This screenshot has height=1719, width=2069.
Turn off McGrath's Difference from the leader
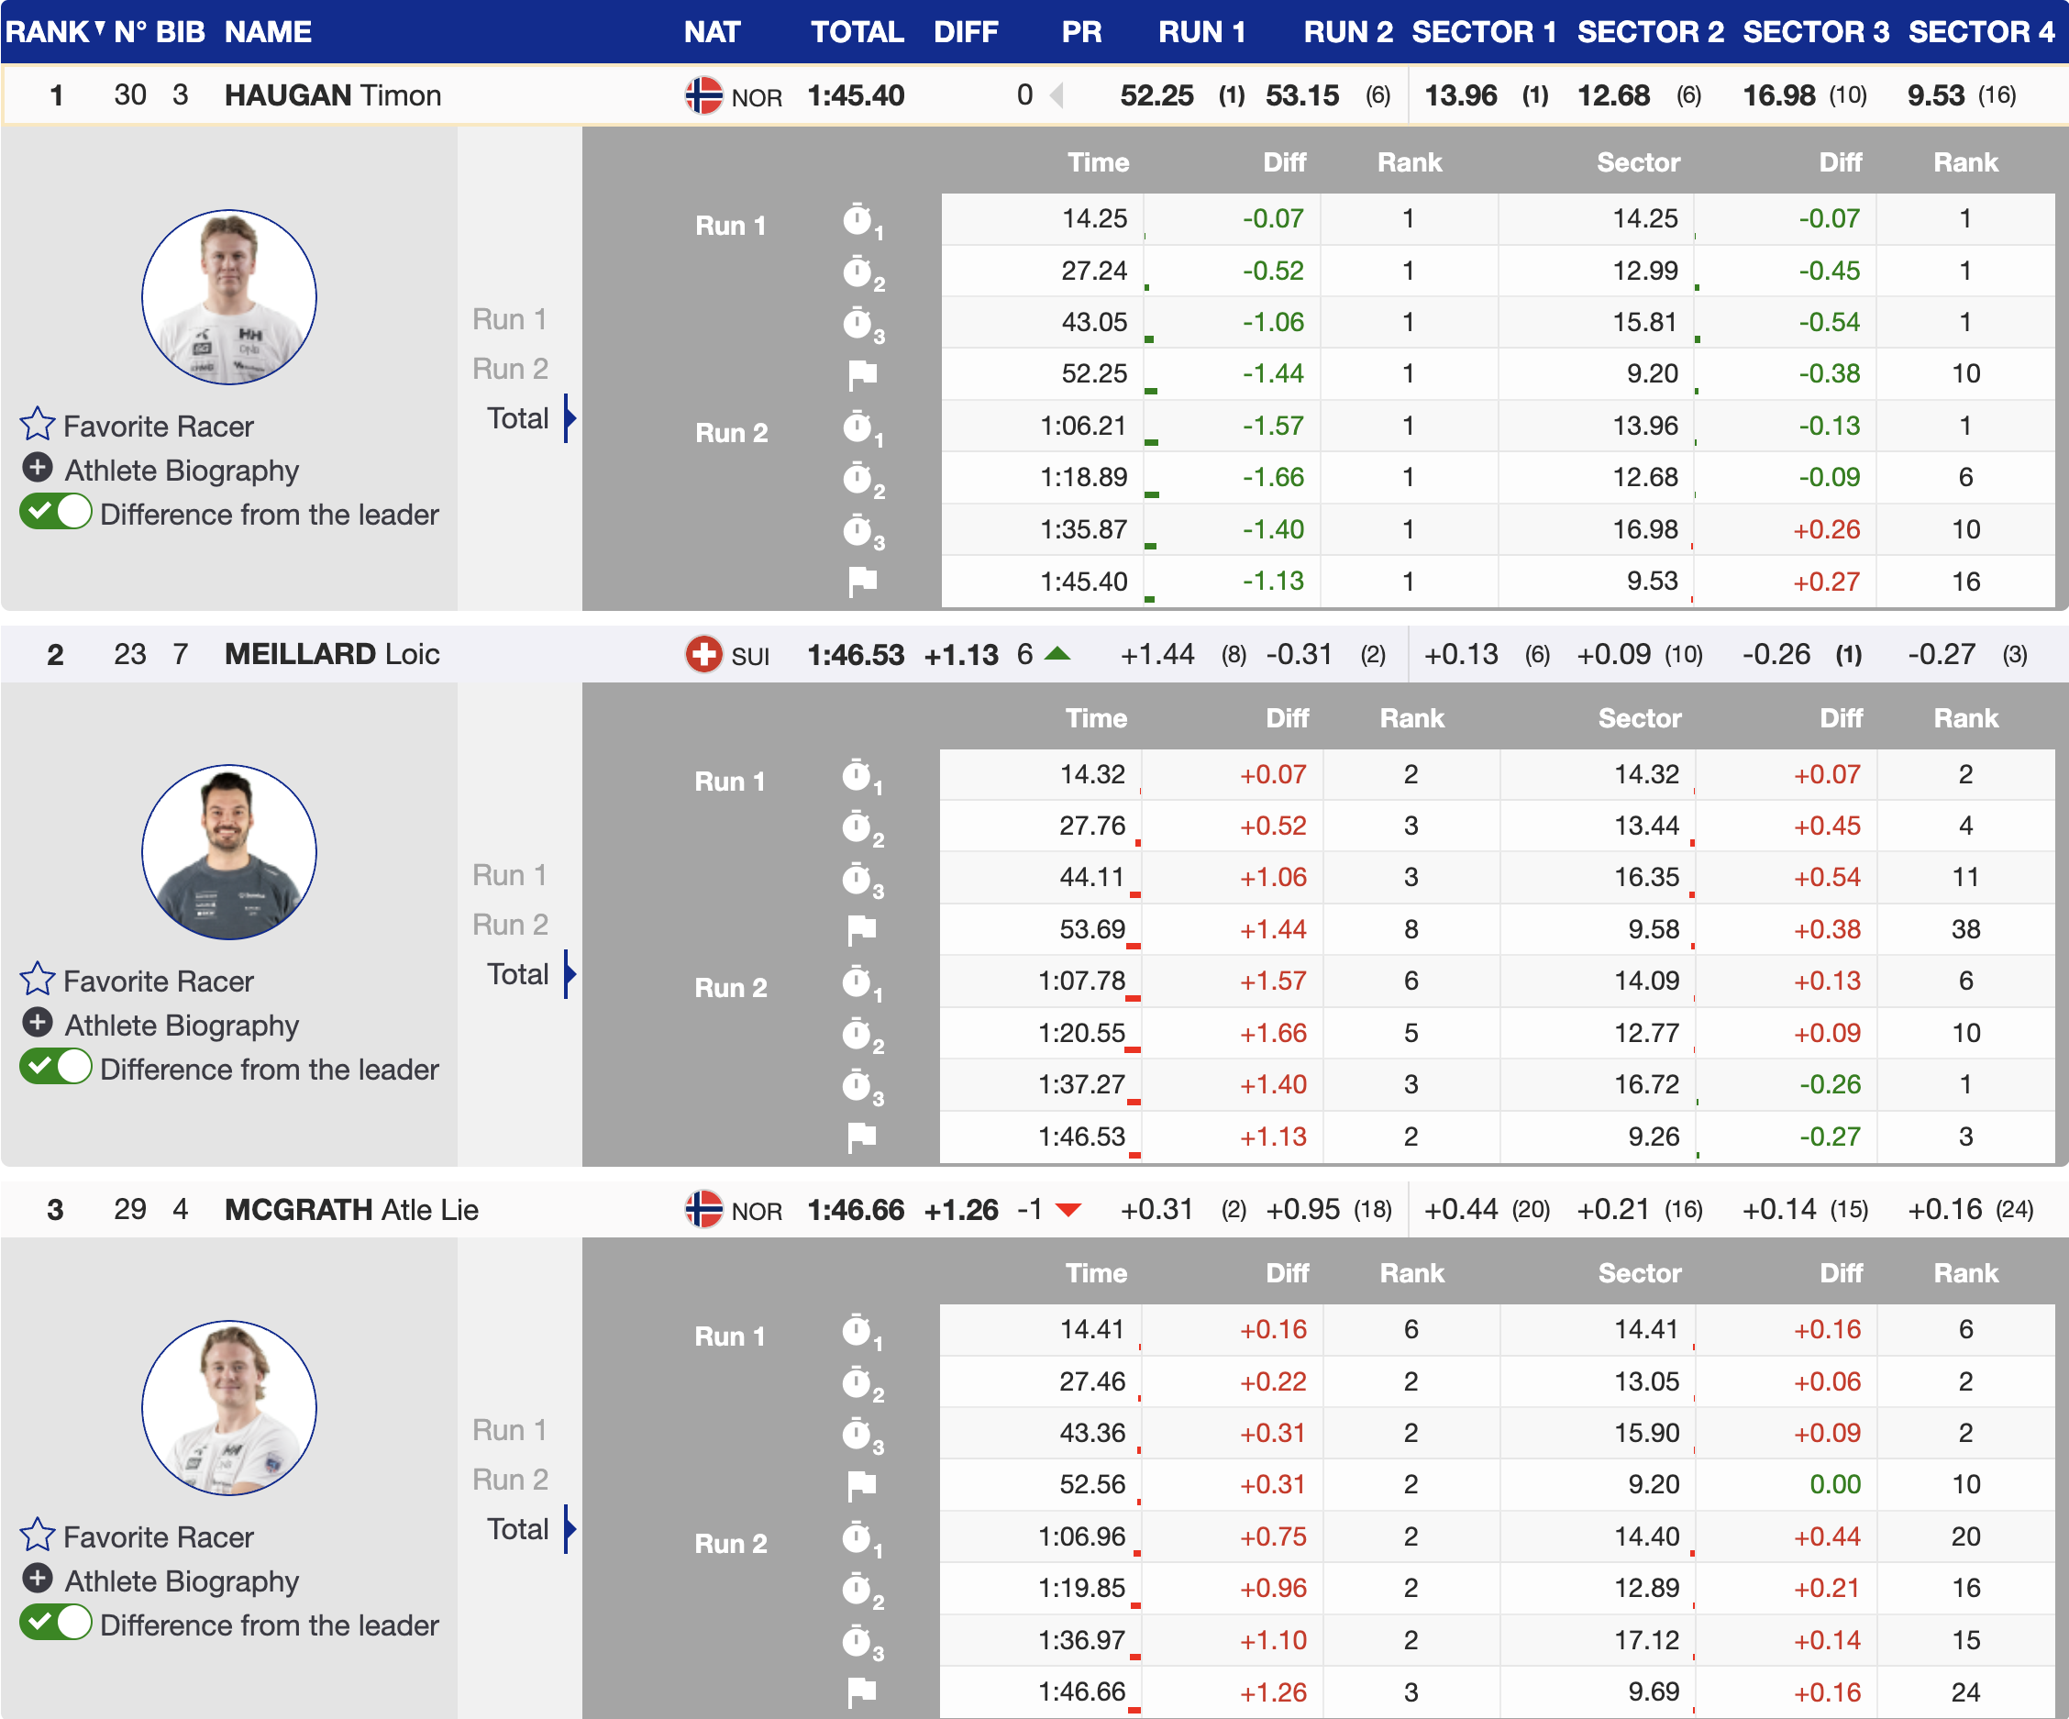point(56,1624)
